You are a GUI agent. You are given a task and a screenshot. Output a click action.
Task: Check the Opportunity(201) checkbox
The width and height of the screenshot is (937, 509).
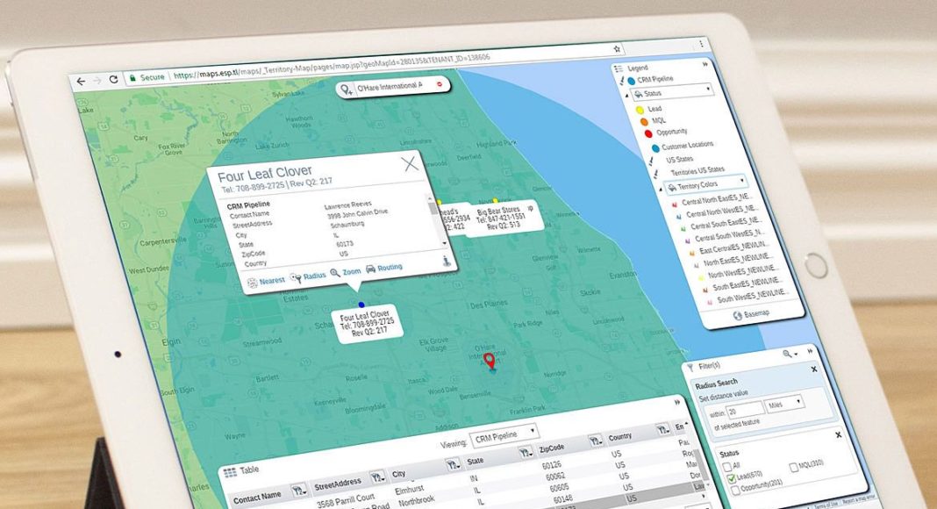point(735,491)
